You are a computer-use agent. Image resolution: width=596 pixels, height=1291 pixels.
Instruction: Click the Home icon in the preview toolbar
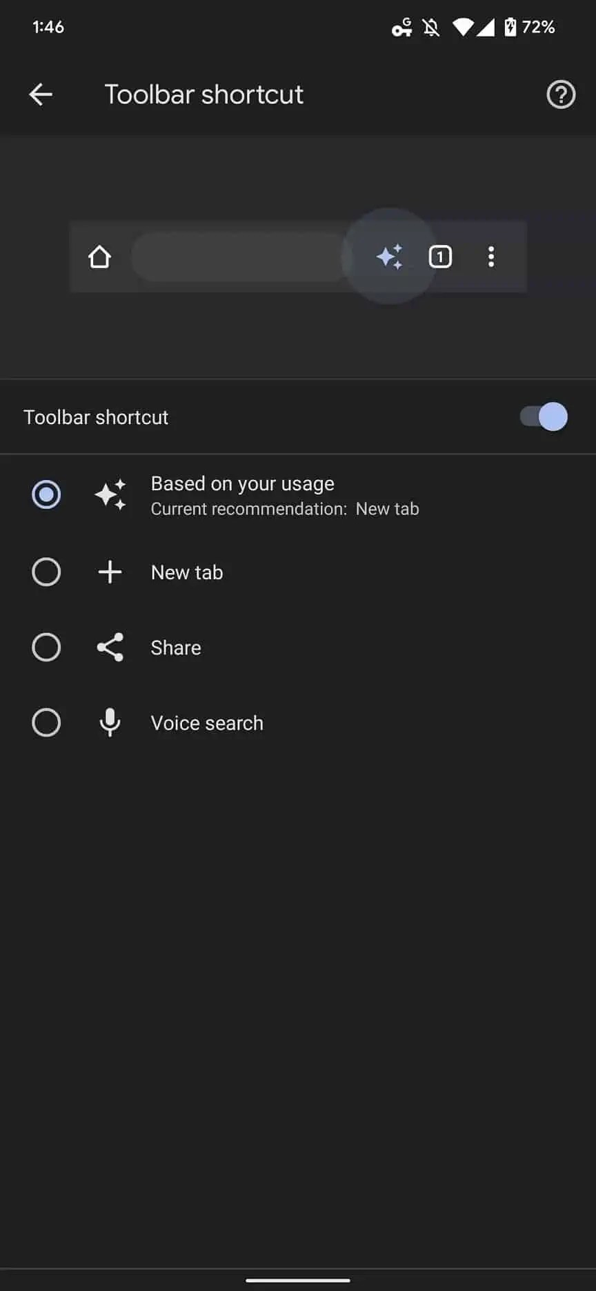pos(99,257)
